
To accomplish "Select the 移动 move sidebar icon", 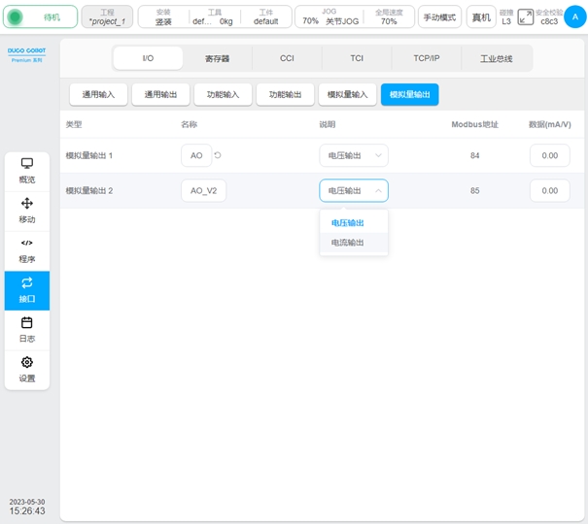I will [26, 210].
